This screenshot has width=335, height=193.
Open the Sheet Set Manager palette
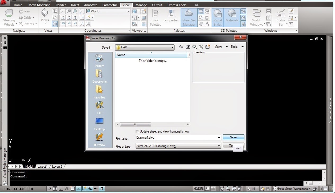189,17
